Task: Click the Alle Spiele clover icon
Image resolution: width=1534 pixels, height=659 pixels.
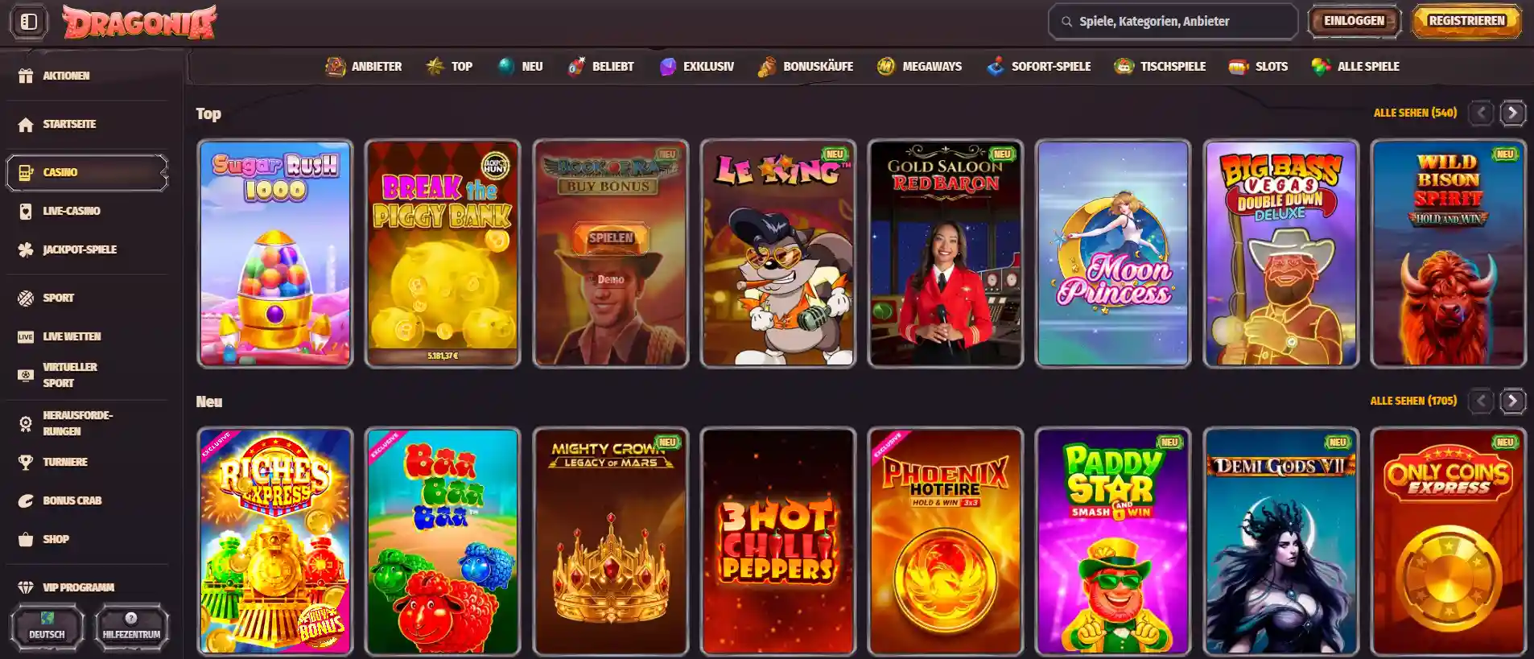Action: (1321, 66)
